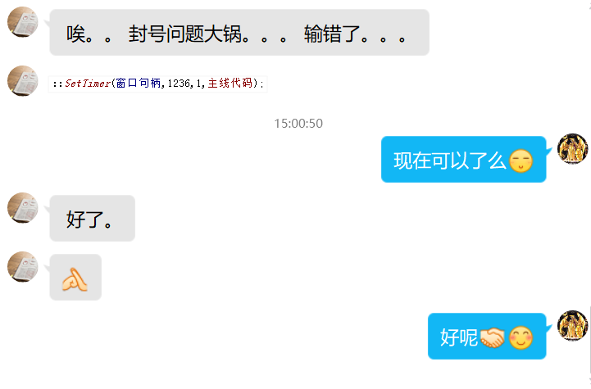
Task: Click the contact avatar next to the SetTimer image
Action: click(23, 81)
